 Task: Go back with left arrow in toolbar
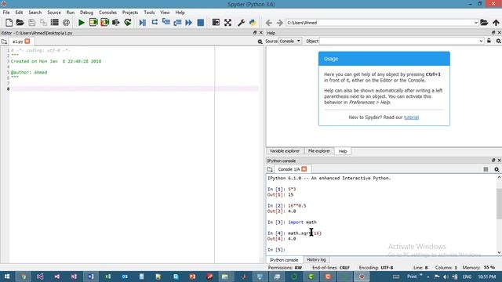[x=269, y=23]
